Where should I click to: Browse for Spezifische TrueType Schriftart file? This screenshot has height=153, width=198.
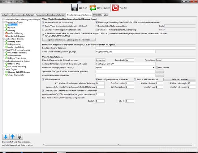pyautogui.click(x=160, y=71)
